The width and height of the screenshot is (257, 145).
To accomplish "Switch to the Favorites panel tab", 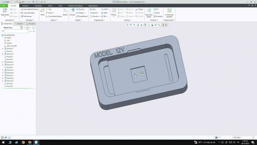I will click(x=30, y=24).
